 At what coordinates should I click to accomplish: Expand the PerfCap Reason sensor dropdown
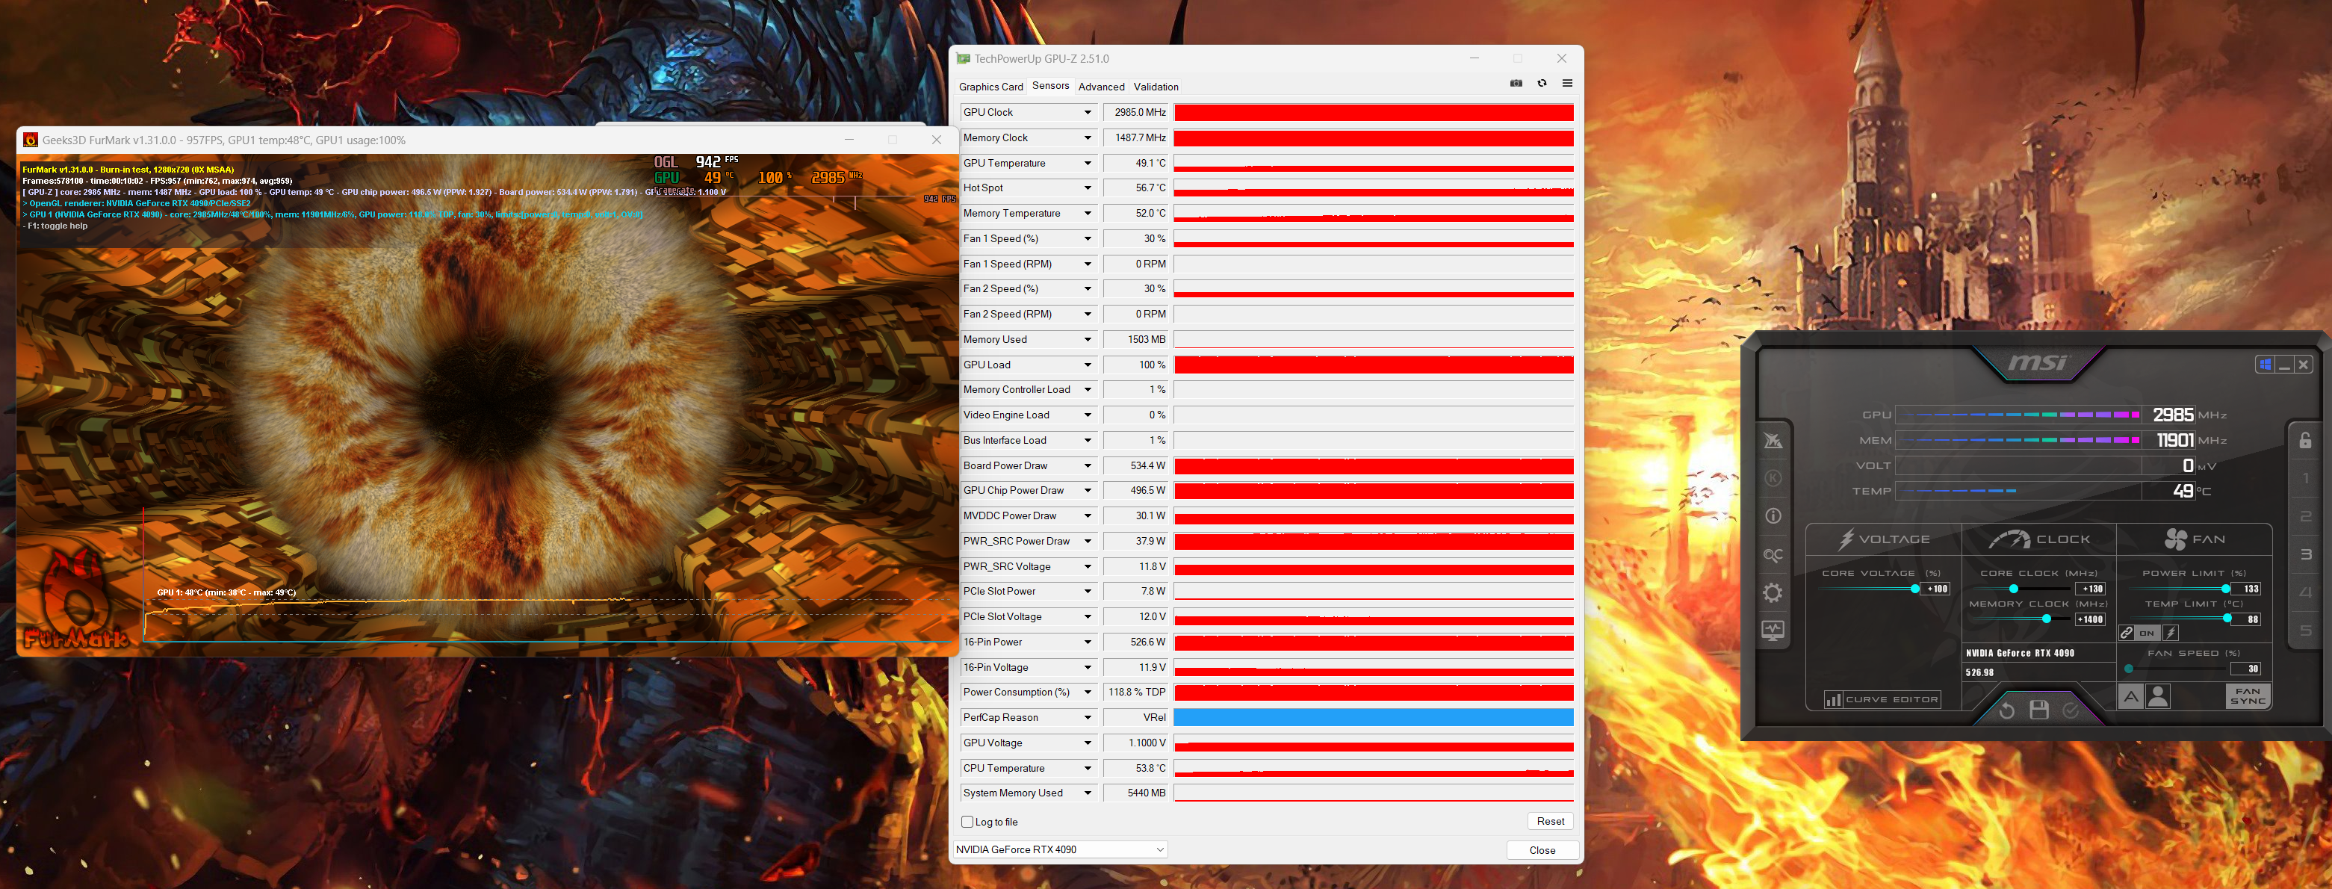click(1088, 717)
